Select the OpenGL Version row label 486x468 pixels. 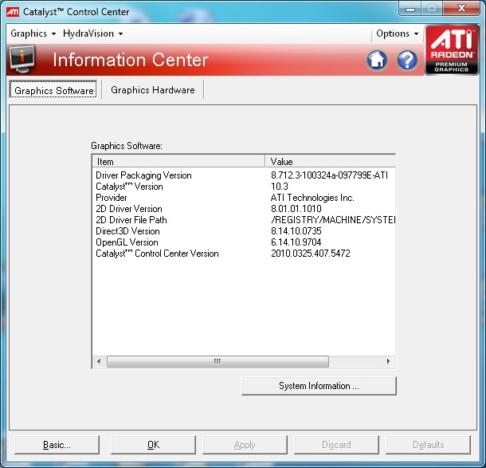point(127,242)
